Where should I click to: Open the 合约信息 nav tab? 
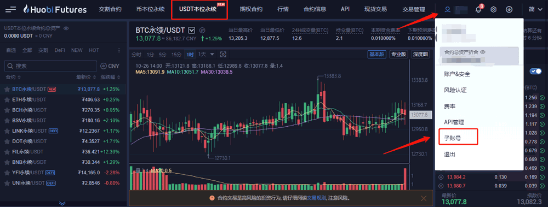(315, 9)
